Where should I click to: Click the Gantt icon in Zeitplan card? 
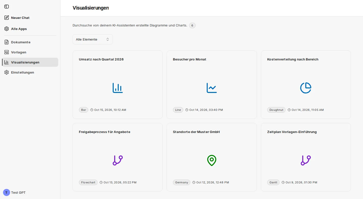pyautogui.click(x=306, y=160)
